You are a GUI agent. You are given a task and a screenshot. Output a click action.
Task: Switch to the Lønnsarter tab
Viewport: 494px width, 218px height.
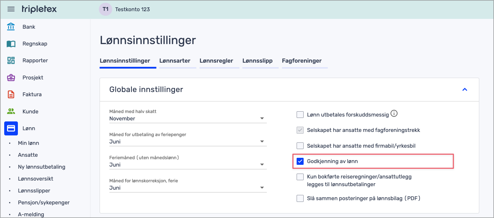(x=175, y=61)
